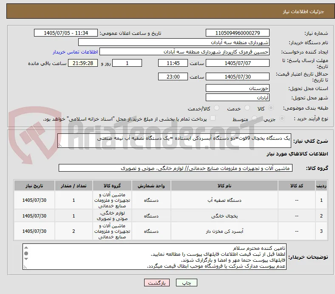Image resolution: width=335 pixels, height=294 pixels.
Task: Click the general need description text area
Action: tap(174, 141)
